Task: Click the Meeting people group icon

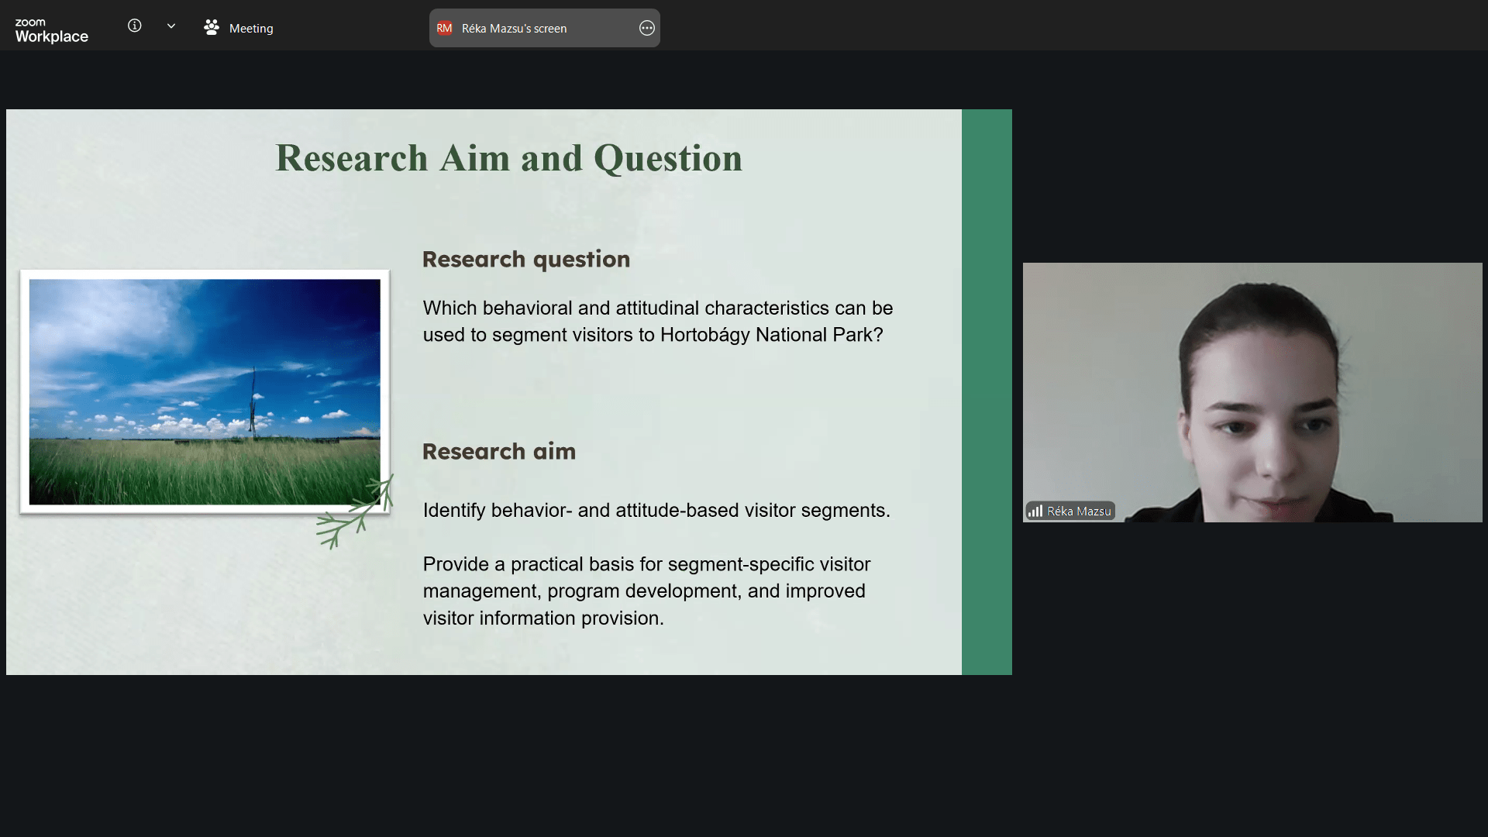Action: tap(211, 28)
